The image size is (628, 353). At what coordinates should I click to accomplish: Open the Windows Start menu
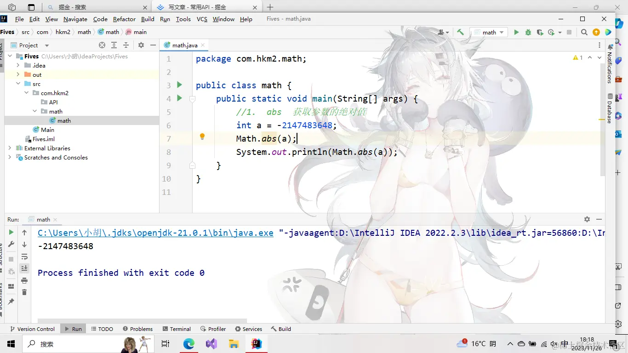11,344
